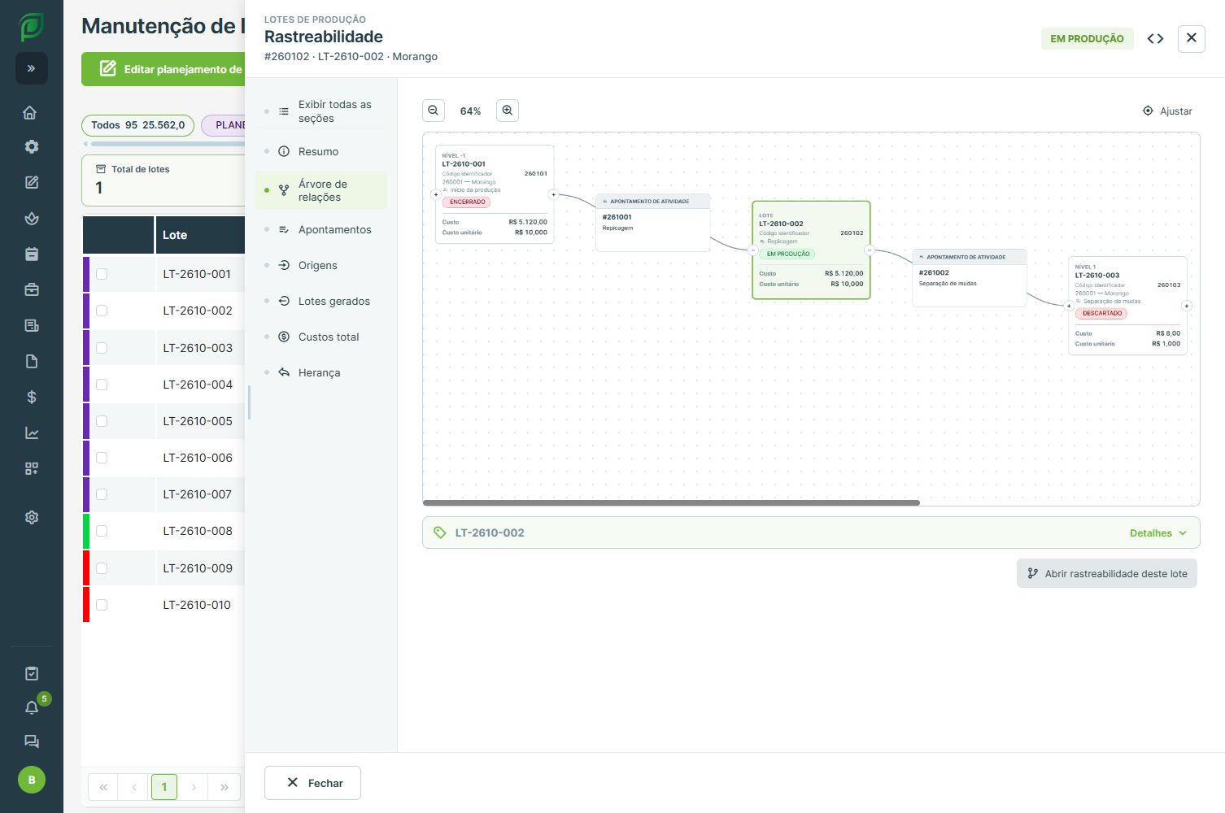Open activity node #261001 Repicagem
This screenshot has width=1225, height=813.
[653, 223]
